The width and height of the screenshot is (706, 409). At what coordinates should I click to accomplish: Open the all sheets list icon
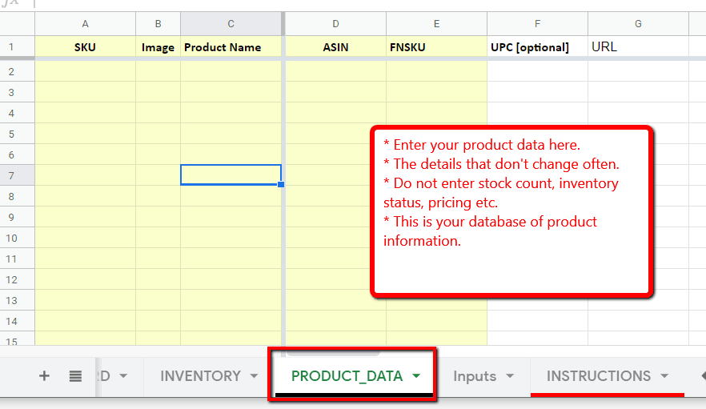click(75, 375)
